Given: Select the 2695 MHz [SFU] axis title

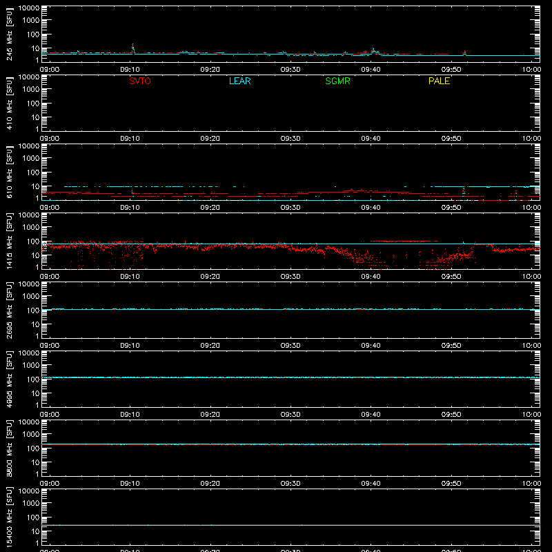Looking at the screenshot, I should [x=10, y=310].
